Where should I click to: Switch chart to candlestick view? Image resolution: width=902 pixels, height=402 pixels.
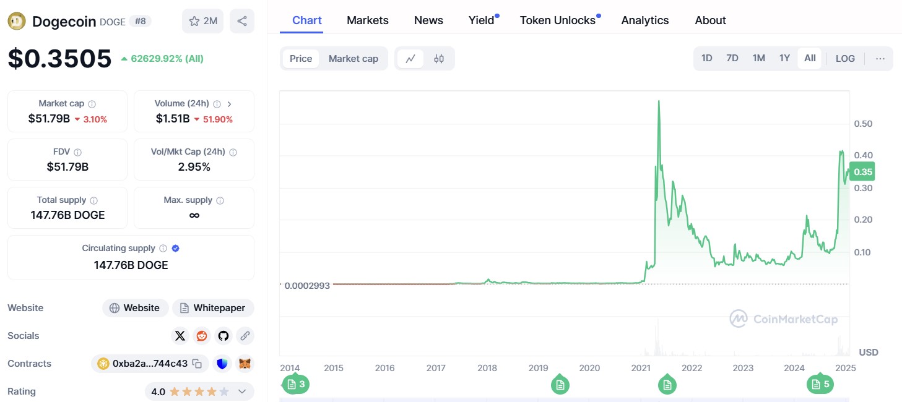pyautogui.click(x=439, y=59)
